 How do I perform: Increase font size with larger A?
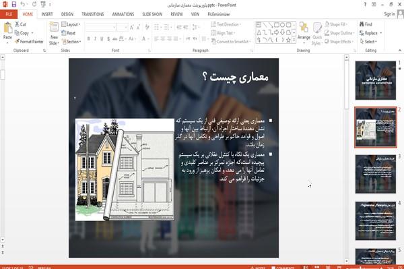click(x=132, y=27)
